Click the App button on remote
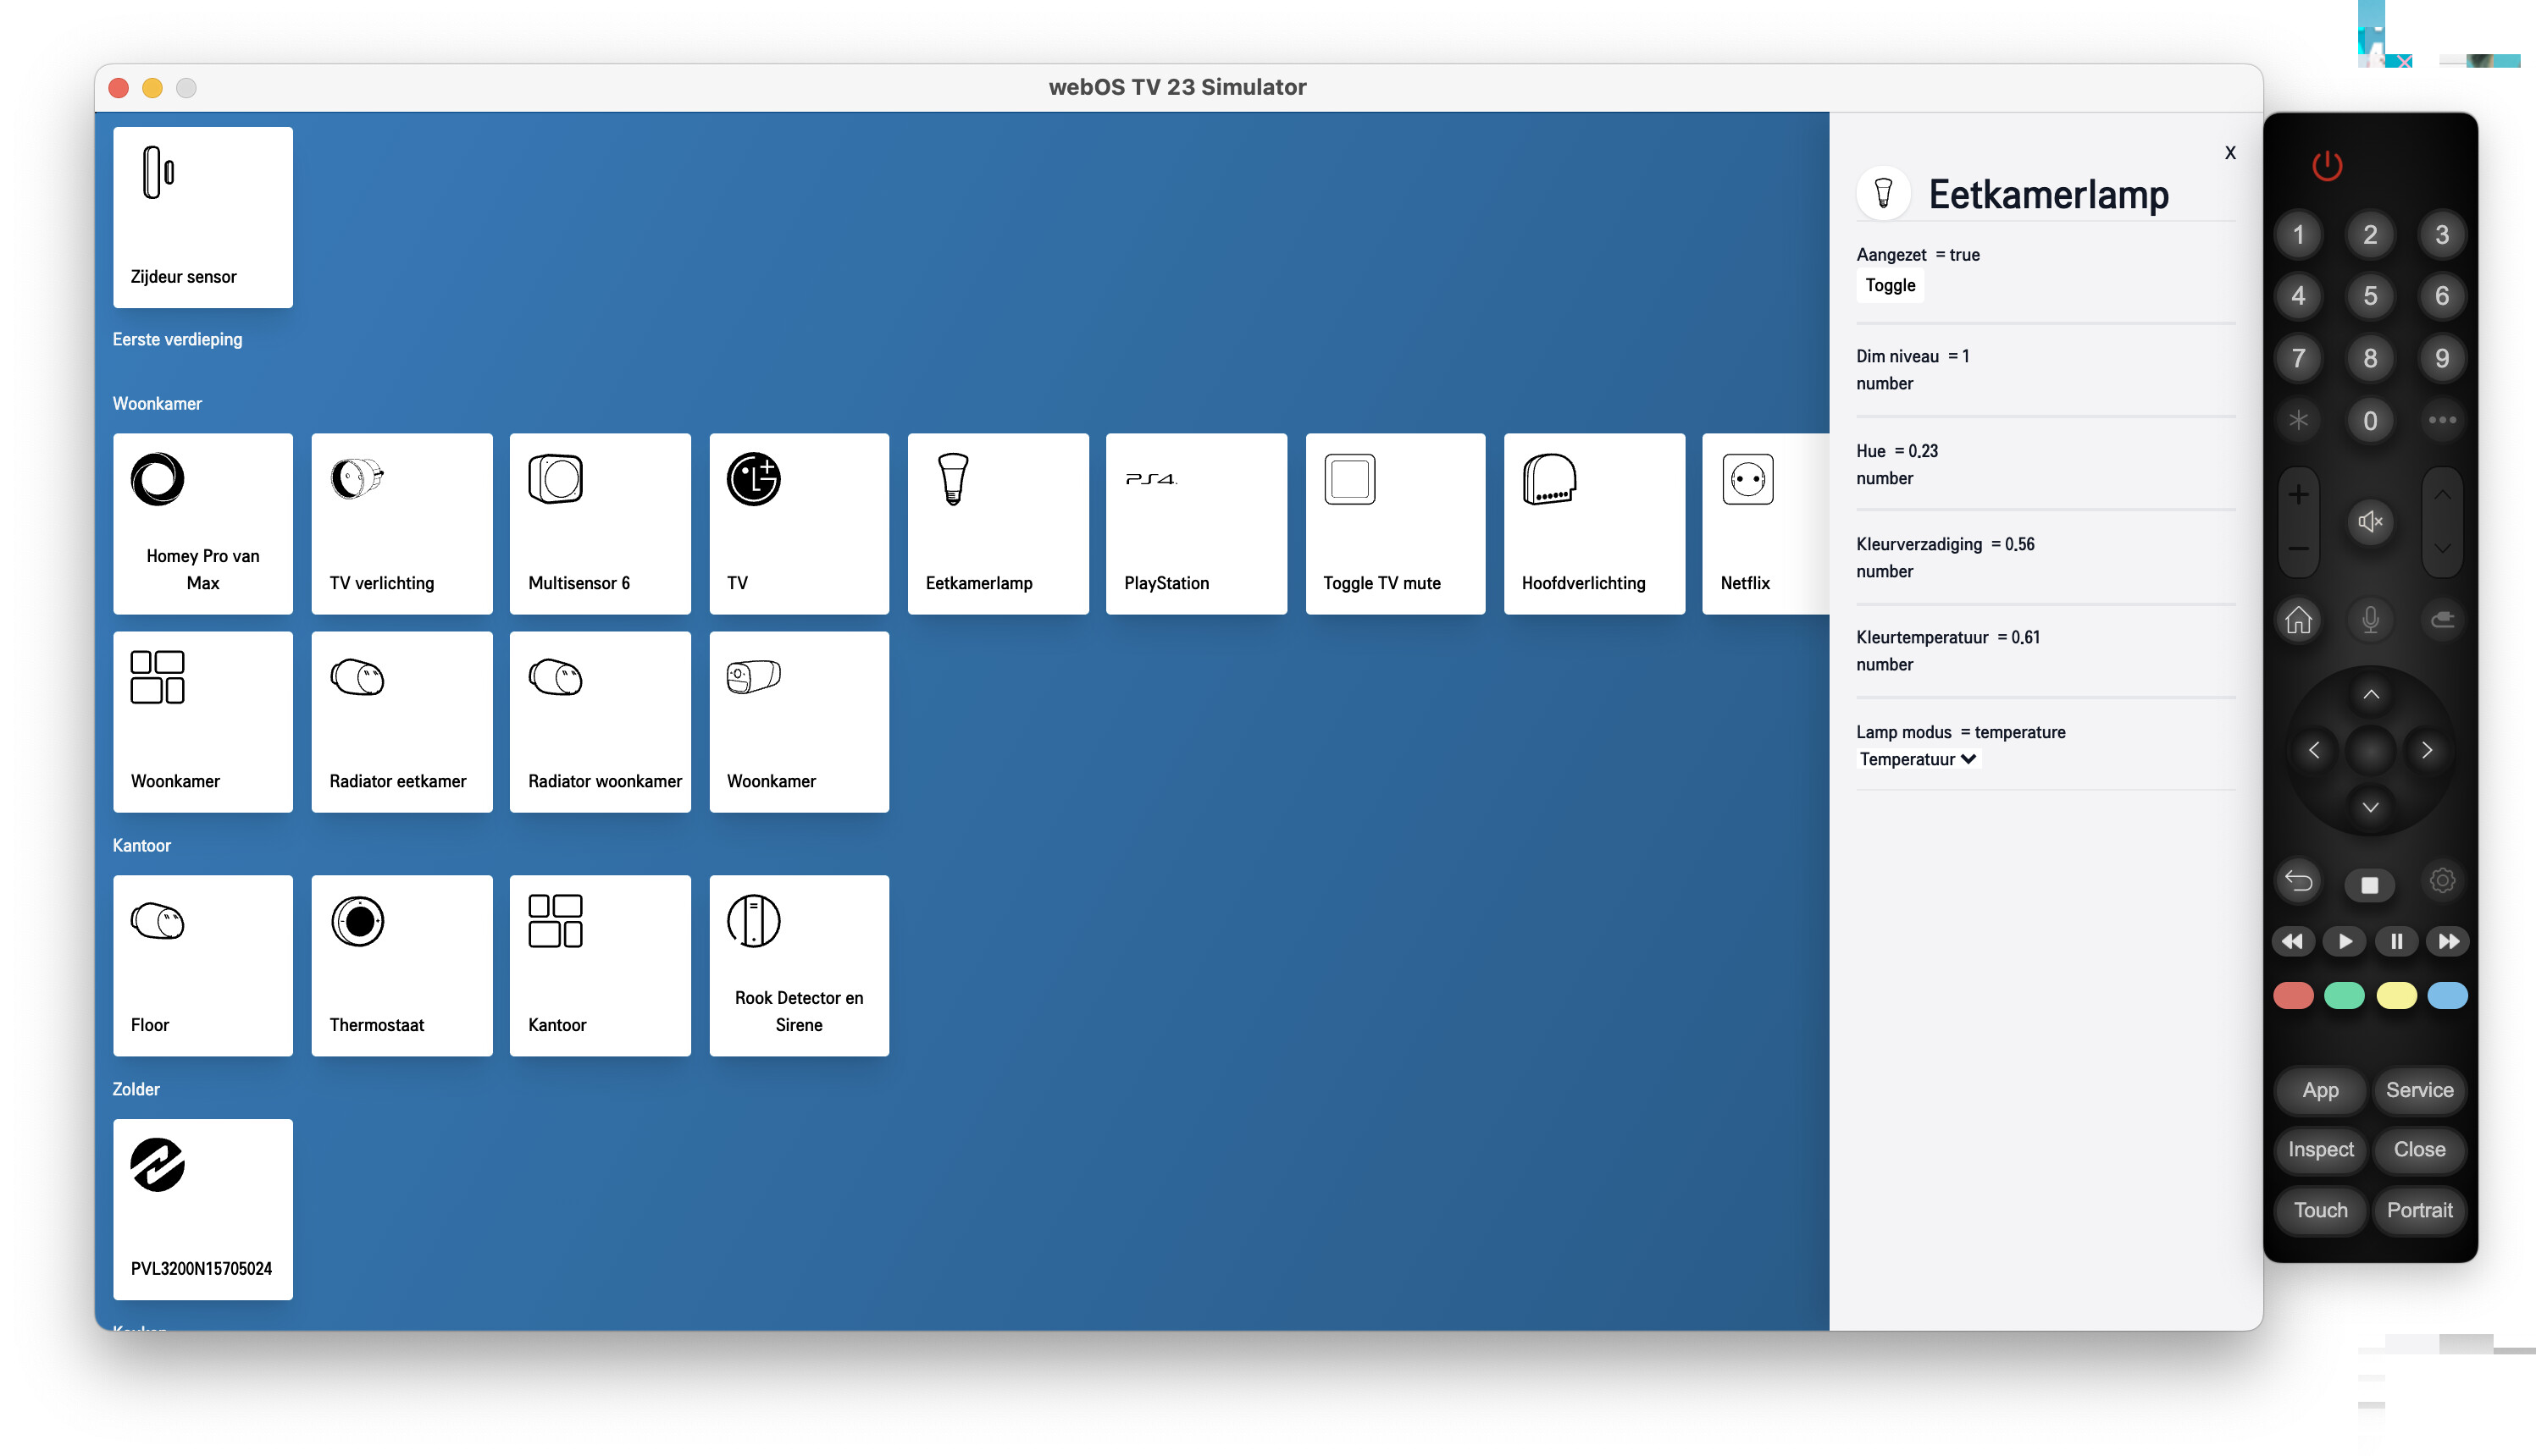This screenshot has width=2536, height=1456. (x=2319, y=1090)
